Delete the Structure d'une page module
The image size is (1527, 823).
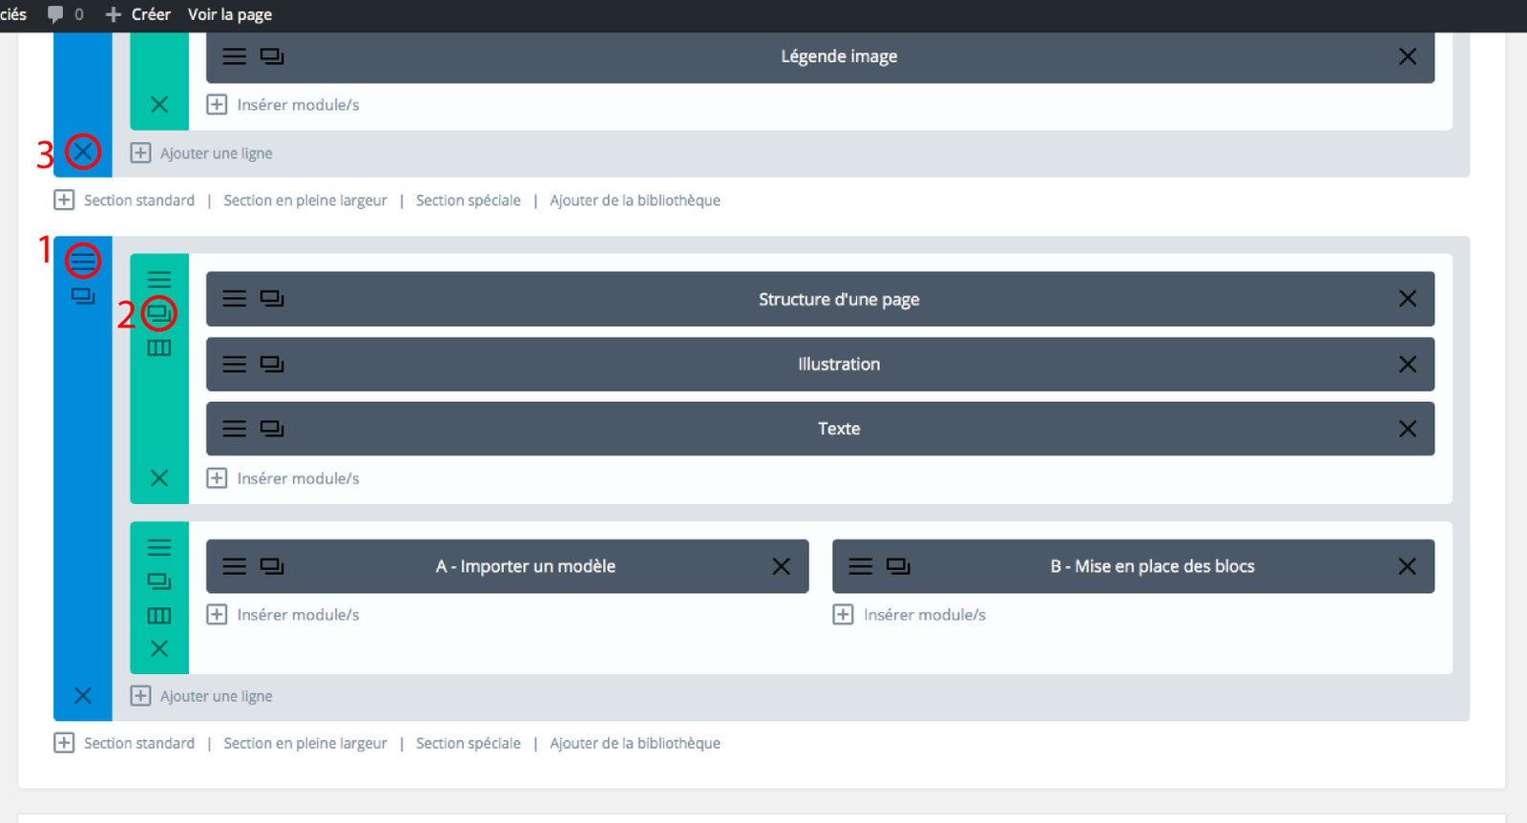point(1407,299)
